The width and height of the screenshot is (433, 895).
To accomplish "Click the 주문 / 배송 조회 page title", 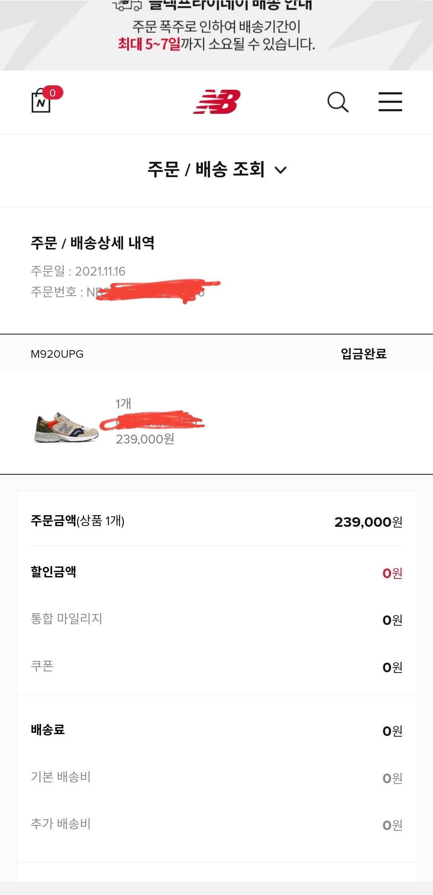I will pos(206,169).
